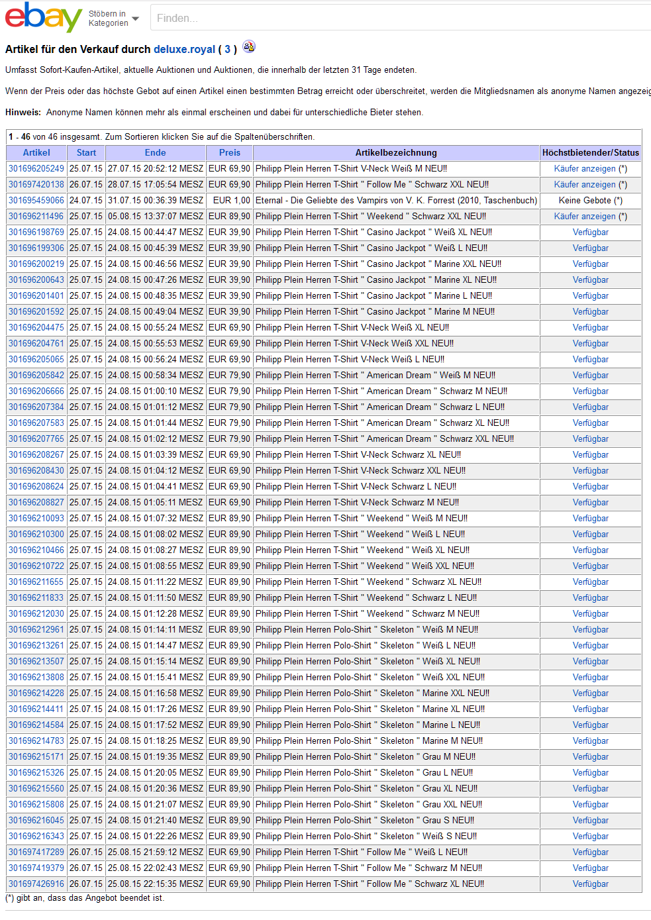Open item number 301696205842 American Dream Weiß M
This screenshot has width=651, height=920.
click(x=36, y=376)
